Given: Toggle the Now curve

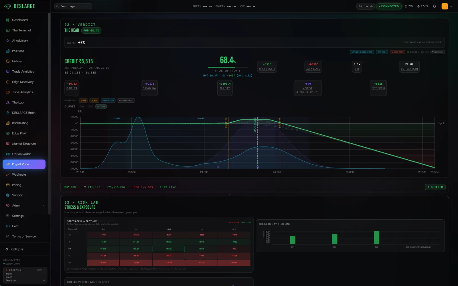Looking at the screenshot, I should 82,106.
